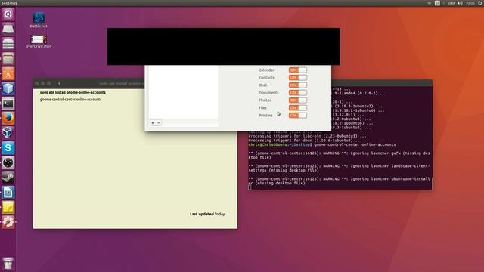Click the clock in the top panel

470,3
